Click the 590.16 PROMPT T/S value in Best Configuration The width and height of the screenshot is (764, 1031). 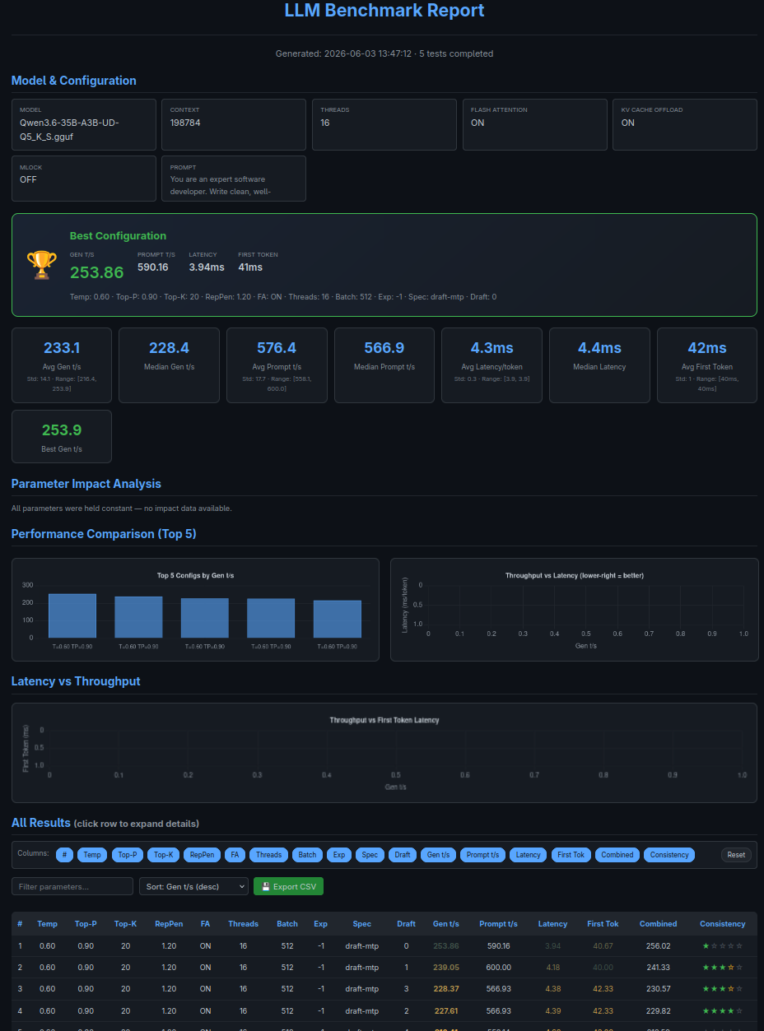(153, 267)
